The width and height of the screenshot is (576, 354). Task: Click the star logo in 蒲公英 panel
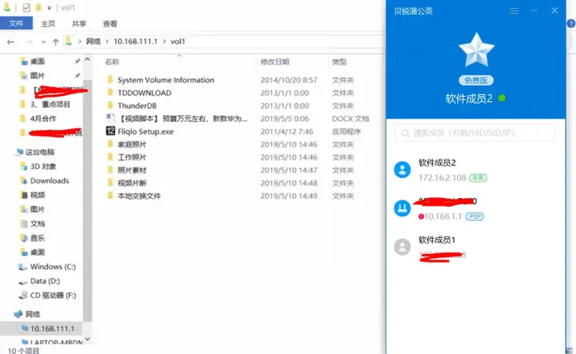click(477, 51)
